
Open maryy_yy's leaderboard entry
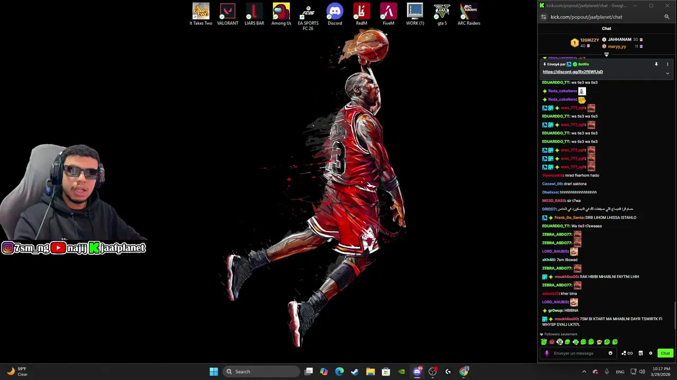tap(623, 46)
